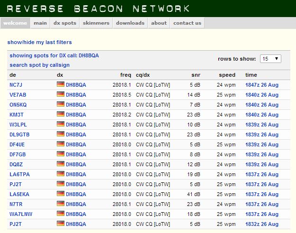Open spotter callsign LA6TPA
296x233 pixels.
(19, 174)
